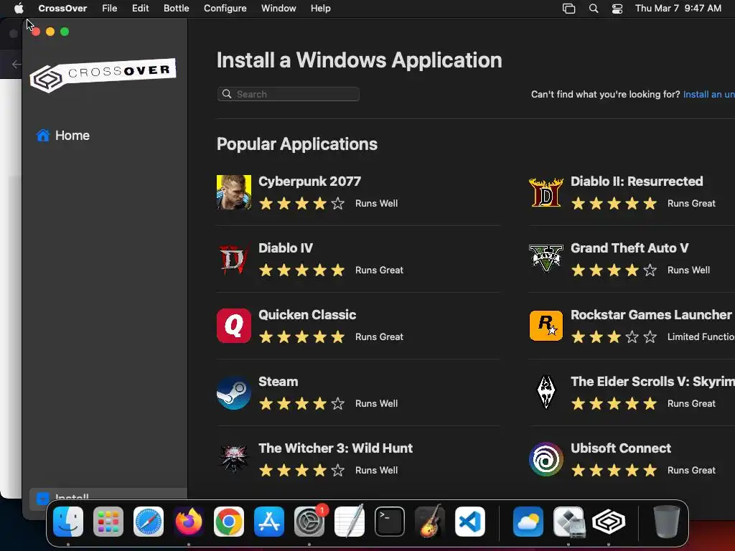Open the File menu
This screenshot has width=735, height=551.
(x=109, y=9)
